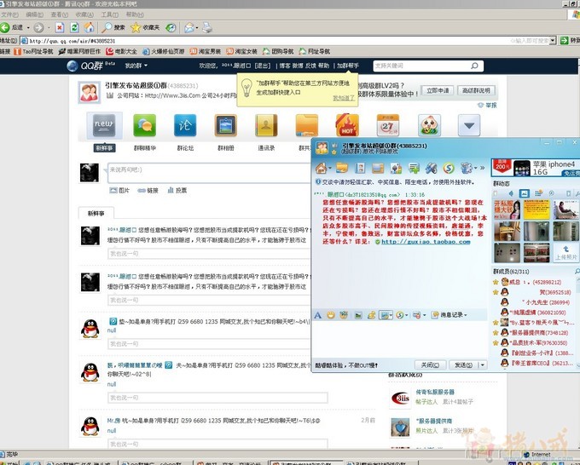Open the 电影大全 bookmark

tap(121, 51)
